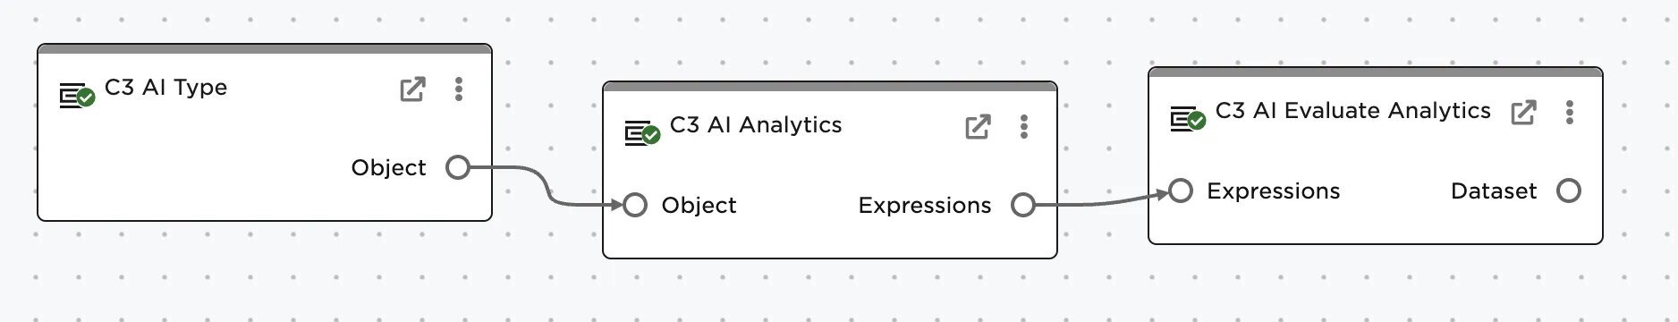1678x322 pixels.
Task: Click the gray header bar of C3 AI Analytics
Action: (830, 87)
